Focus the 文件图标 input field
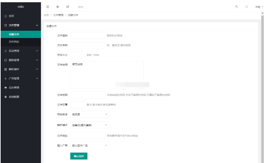Viewport: 266px width, 163px height. coord(87,35)
